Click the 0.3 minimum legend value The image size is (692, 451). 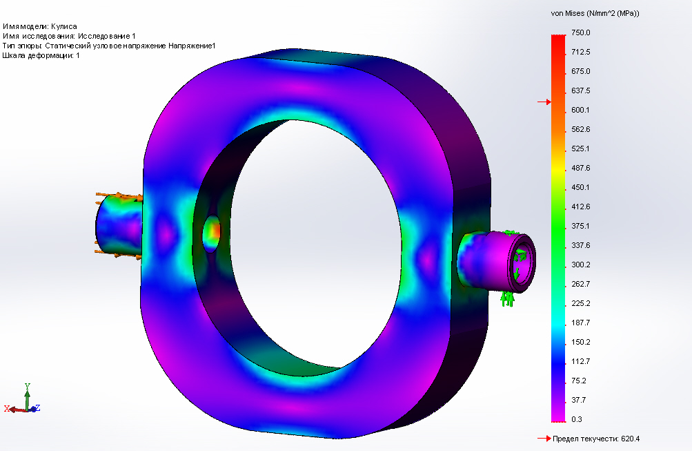click(576, 419)
